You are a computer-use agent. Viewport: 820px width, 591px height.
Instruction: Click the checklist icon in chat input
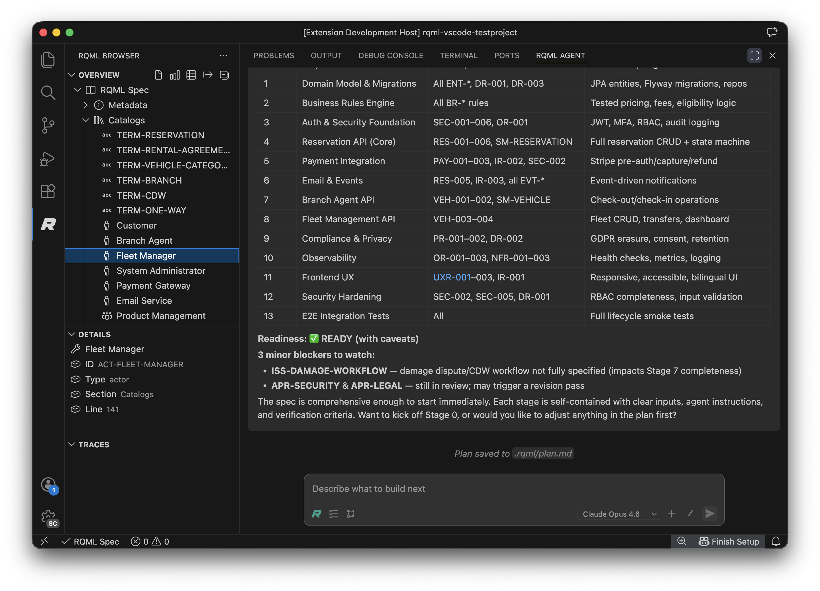point(333,513)
